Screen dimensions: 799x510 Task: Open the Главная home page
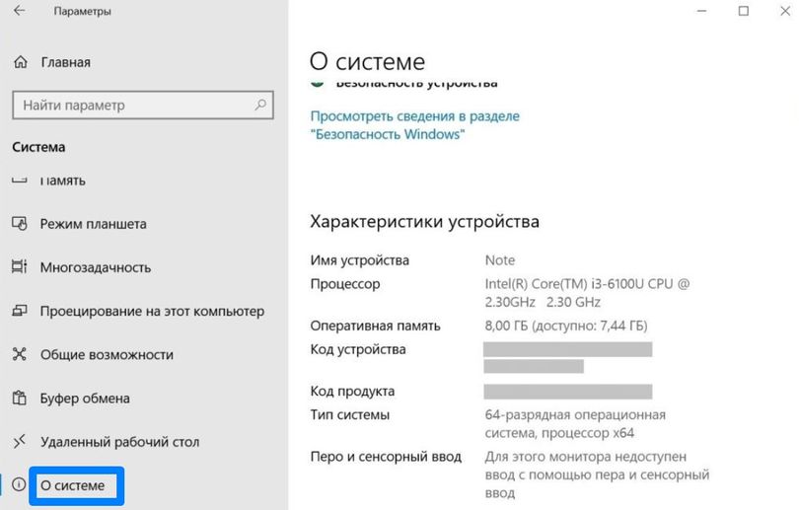(65, 62)
